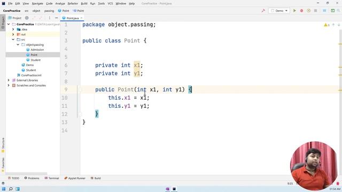Click the locate file circle icon in Project panel
Image resolution: width=342 pixels, height=192 pixels.
(27, 18)
